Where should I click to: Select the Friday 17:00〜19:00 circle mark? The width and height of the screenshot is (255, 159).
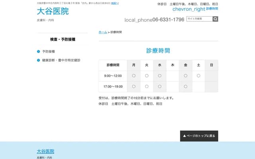185,86
